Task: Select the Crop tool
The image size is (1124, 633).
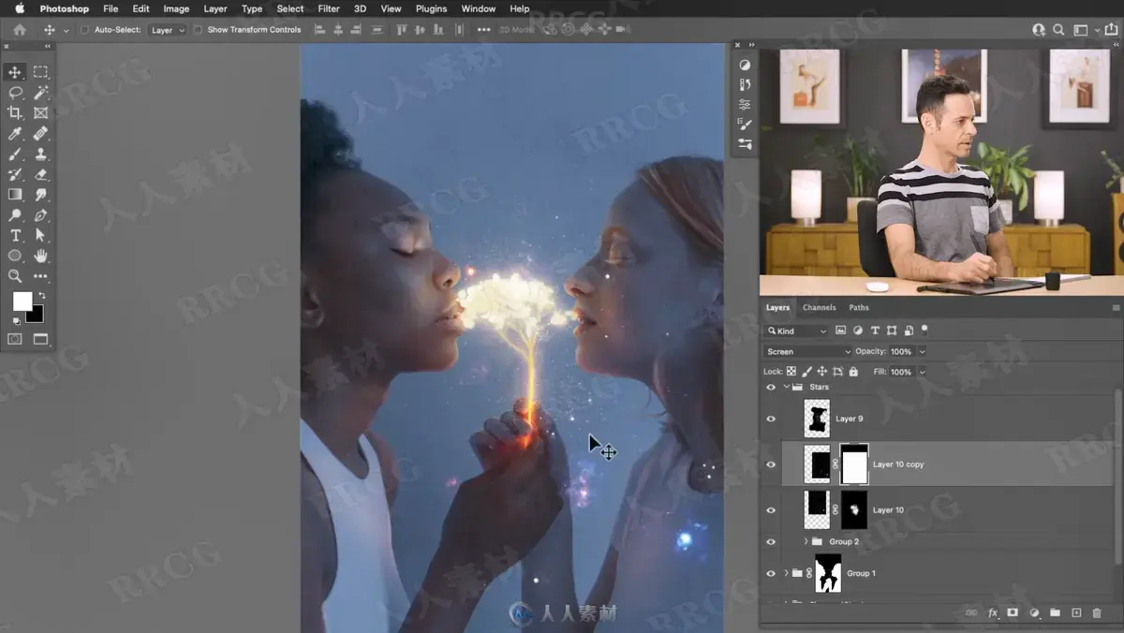Action: pos(15,112)
